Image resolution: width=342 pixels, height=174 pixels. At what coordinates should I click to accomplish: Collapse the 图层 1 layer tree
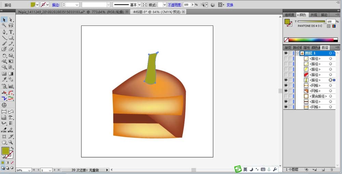[298, 53]
